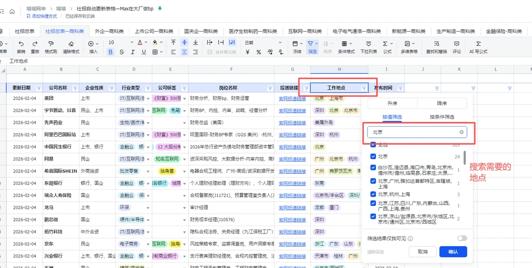This screenshot has height=268, width=532.
Task: Click the comment (评论) icon
Action: [x=457, y=44]
